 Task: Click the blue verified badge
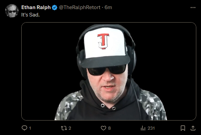point(55,8)
